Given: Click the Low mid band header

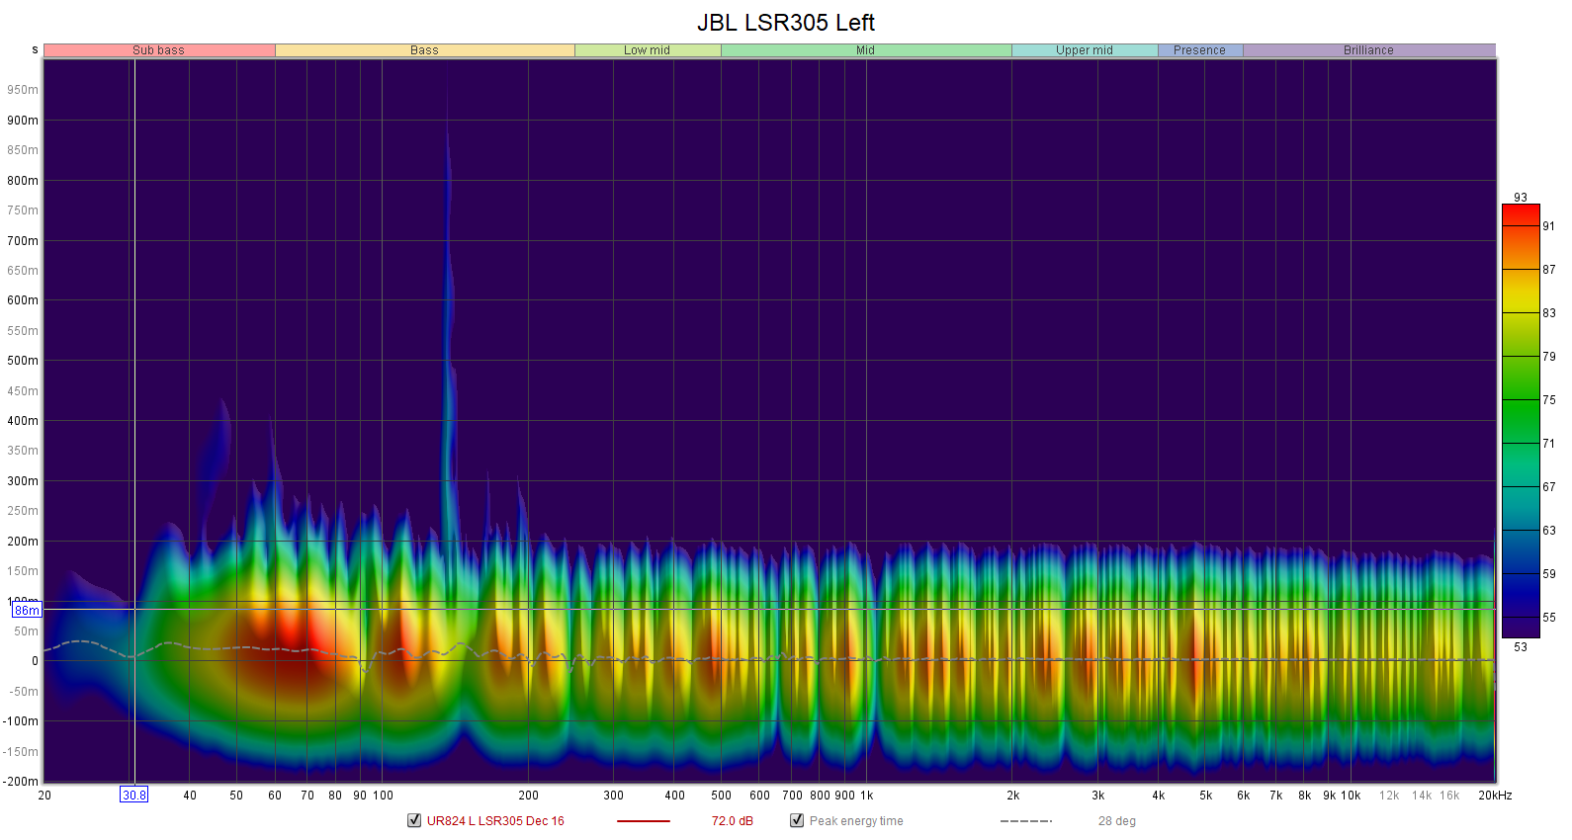Looking at the screenshot, I should point(647,50).
